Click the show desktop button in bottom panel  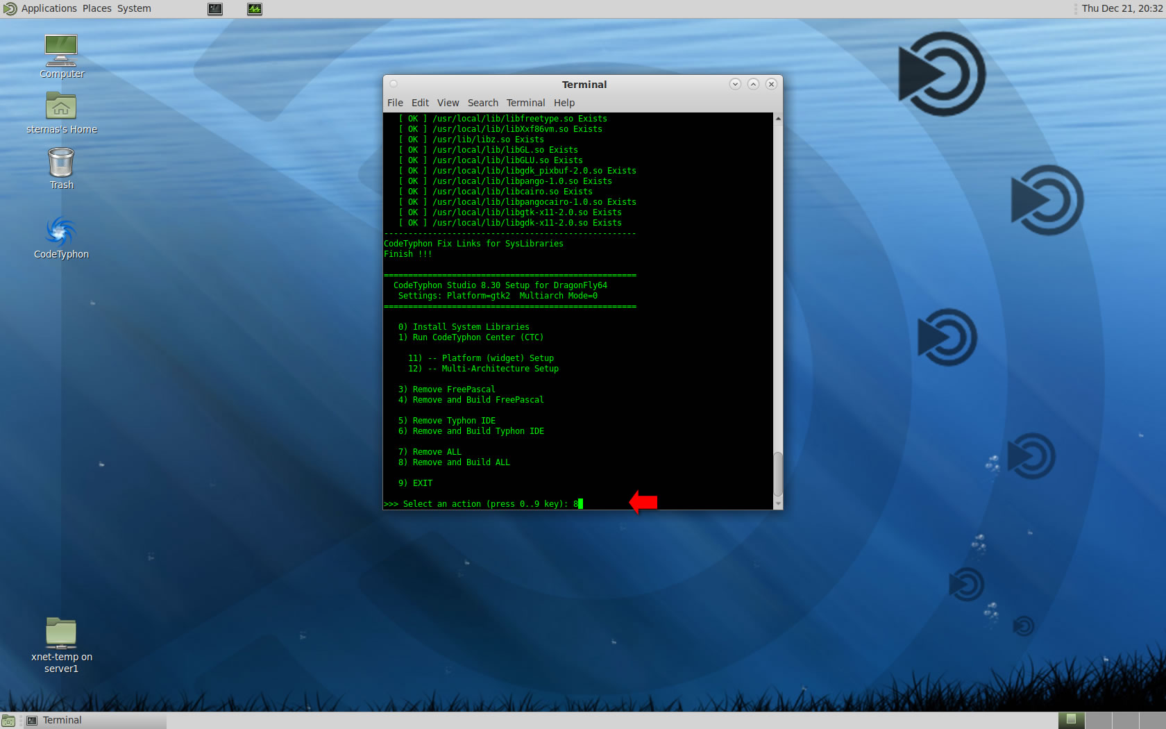point(8,721)
